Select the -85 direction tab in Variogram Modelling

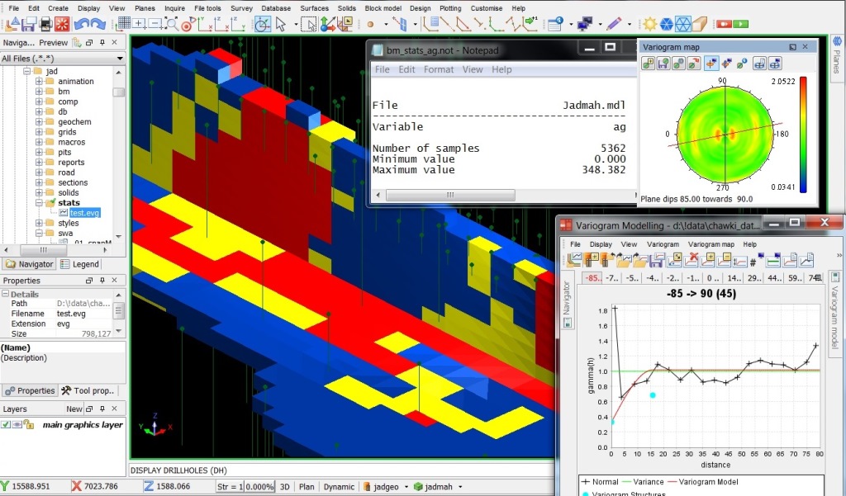pos(592,278)
